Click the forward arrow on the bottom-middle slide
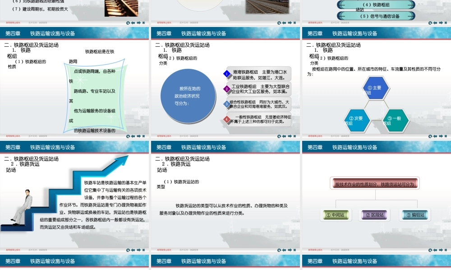 [289, 251]
